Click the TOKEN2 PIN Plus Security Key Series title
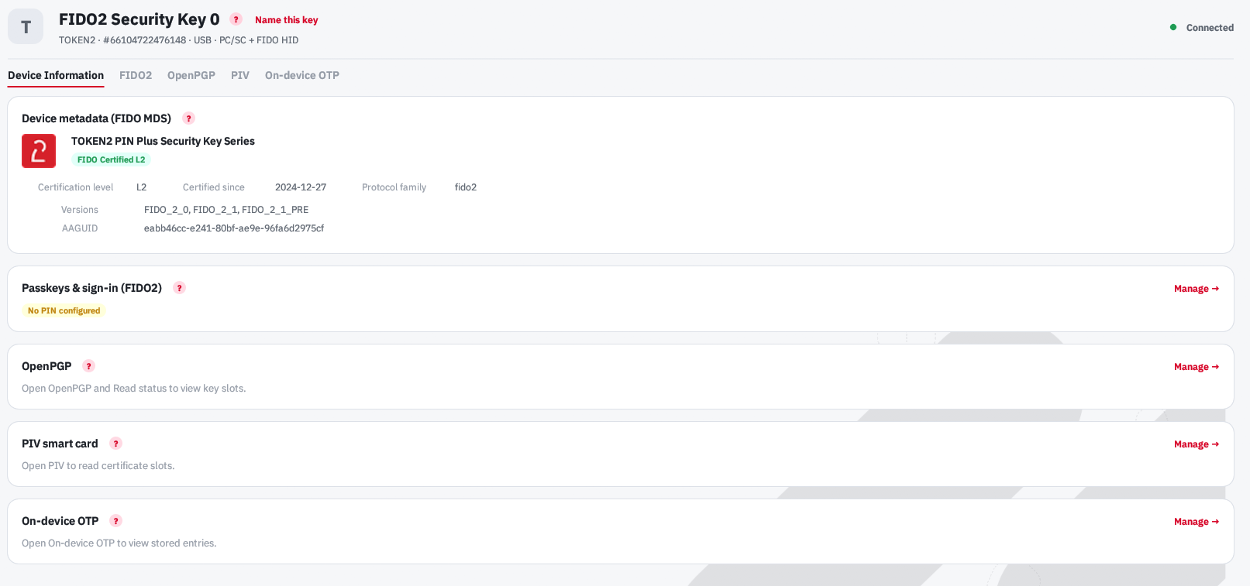 coord(163,141)
